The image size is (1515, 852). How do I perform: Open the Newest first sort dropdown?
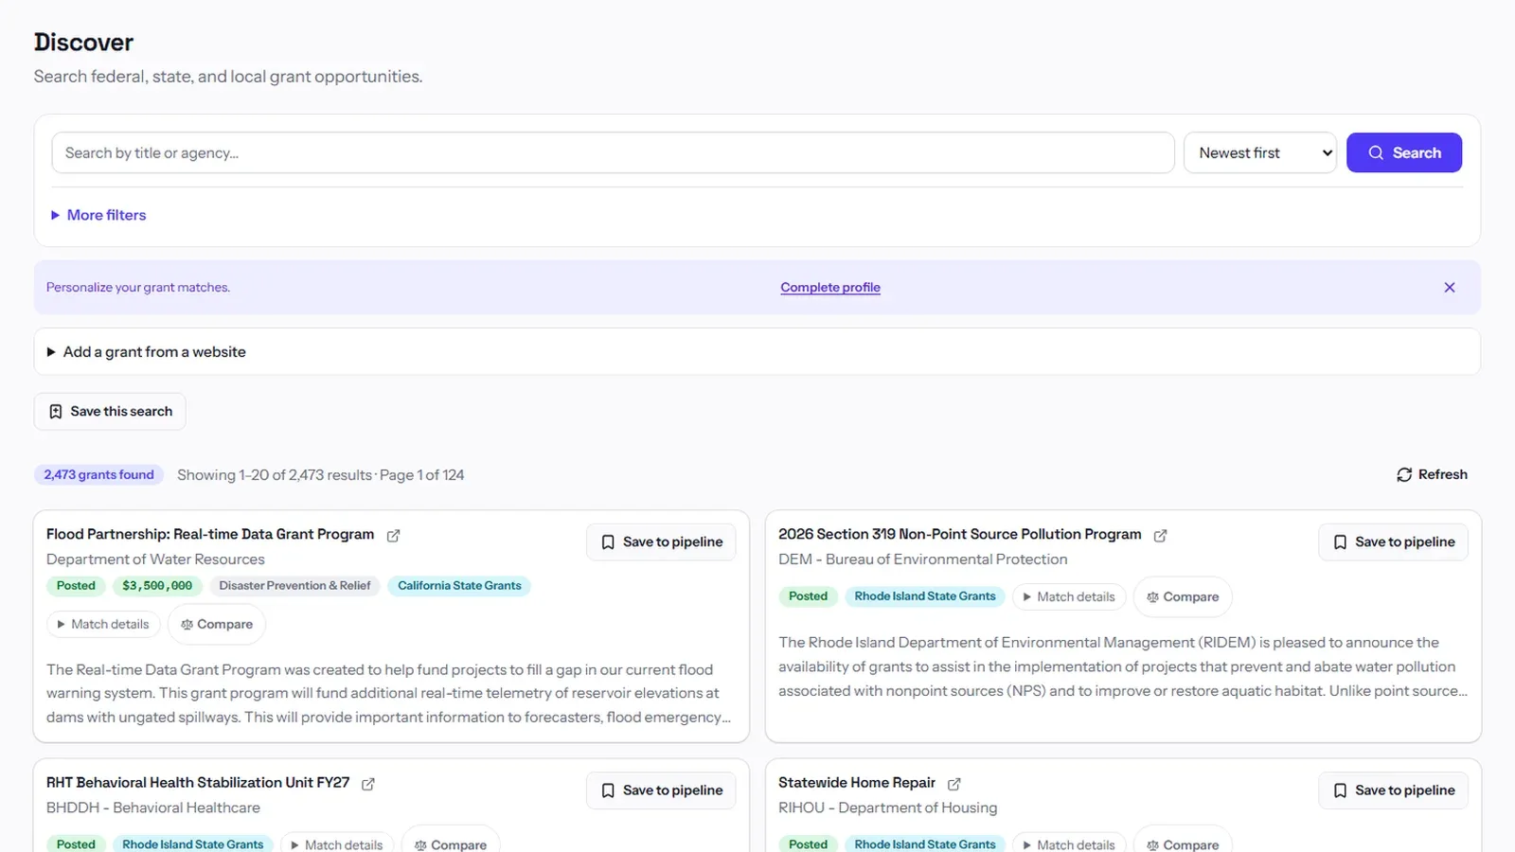(1260, 152)
